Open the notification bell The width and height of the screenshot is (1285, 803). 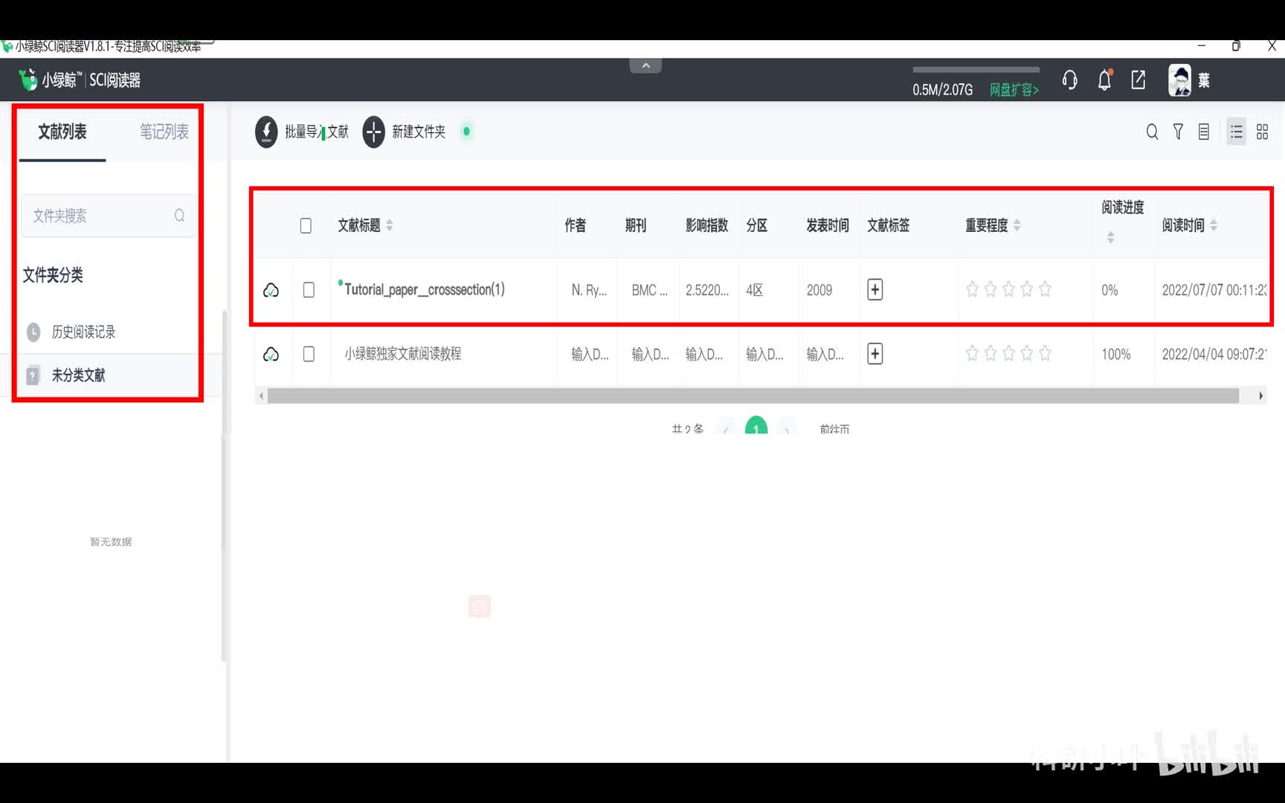pyautogui.click(x=1104, y=80)
